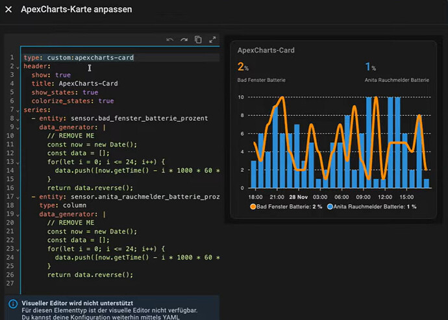448x320 pixels.
Task: Click the tallest blue bar near 09:00
Action: pyautogui.click(x=369, y=142)
